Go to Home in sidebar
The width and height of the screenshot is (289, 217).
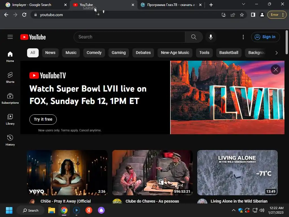point(10,57)
